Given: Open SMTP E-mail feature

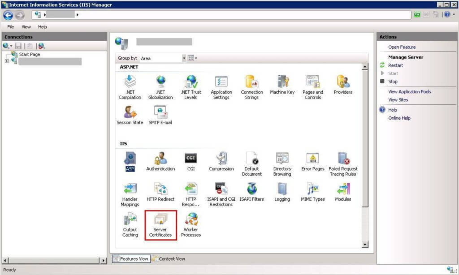Looking at the screenshot, I should [x=160, y=115].
